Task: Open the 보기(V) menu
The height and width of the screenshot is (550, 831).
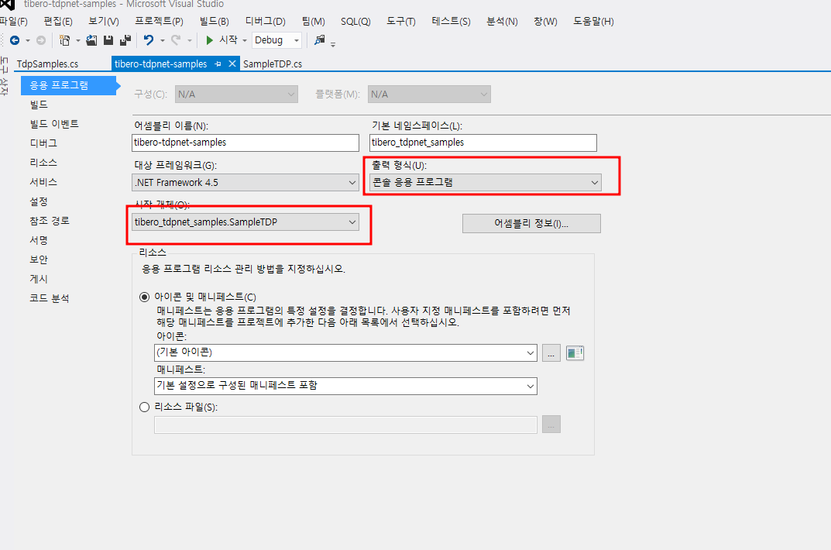Action: point(103,21)
